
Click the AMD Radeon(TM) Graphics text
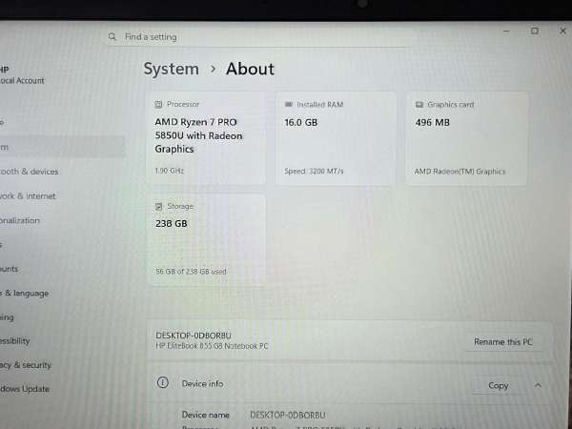(x=460, y=172)
